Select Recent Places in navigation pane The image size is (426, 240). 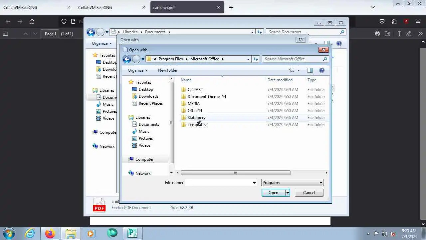pyautogui.click(x=150, y=103)
